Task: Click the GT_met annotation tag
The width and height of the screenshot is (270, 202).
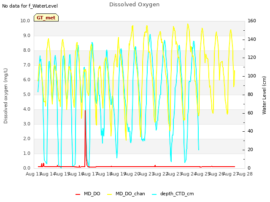Action: click(x=46, y=18)
